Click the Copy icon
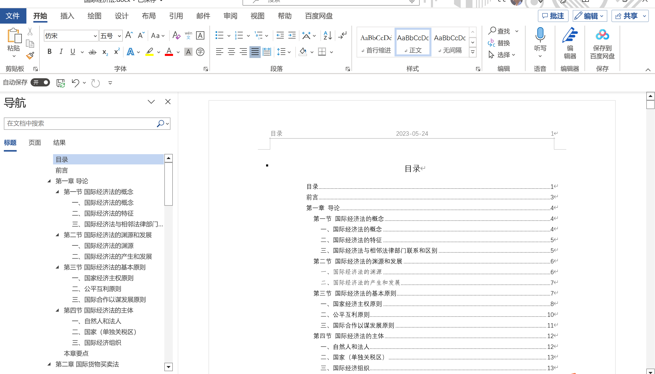The image size is (655, 374). 30,44
